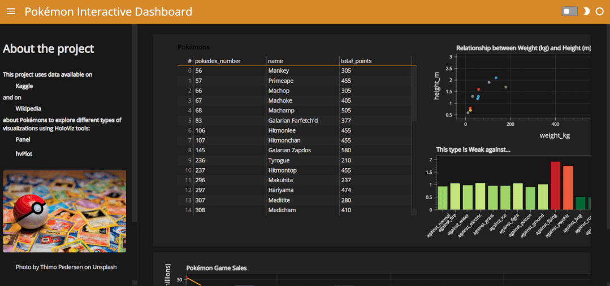This screenshot has height=286, width=610.
Task: Click row index 14 cell
Action: click(x=185, y=210)
